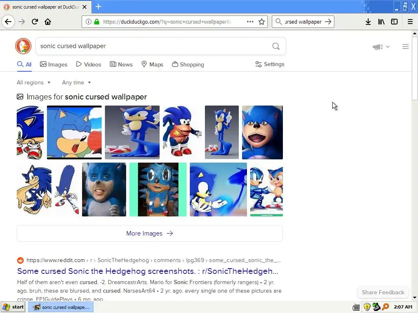Open the Firefox hamburger menu
The image size is (418, 313).
[x=410, y=22]
